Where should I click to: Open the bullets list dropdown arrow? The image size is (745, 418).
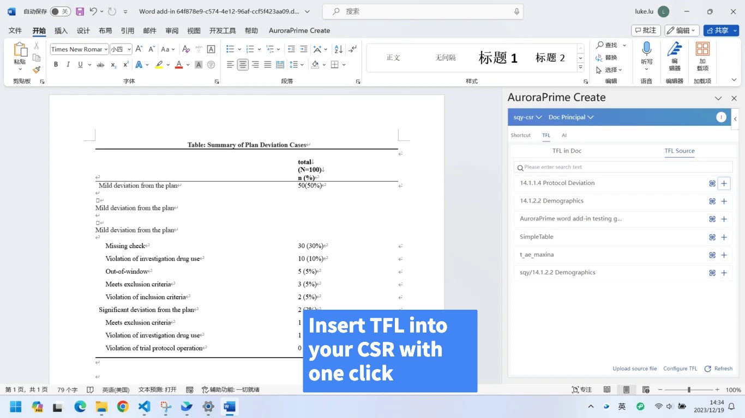[239, 50]
